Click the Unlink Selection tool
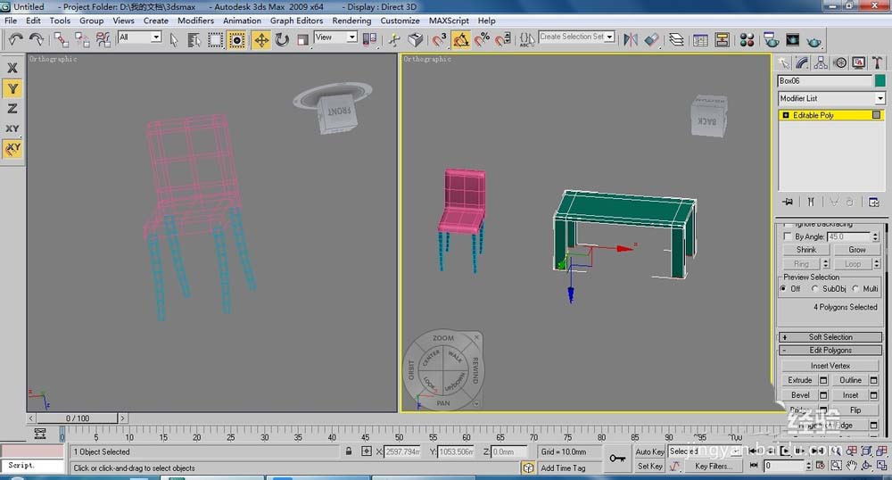 click(x=82, y=39)
